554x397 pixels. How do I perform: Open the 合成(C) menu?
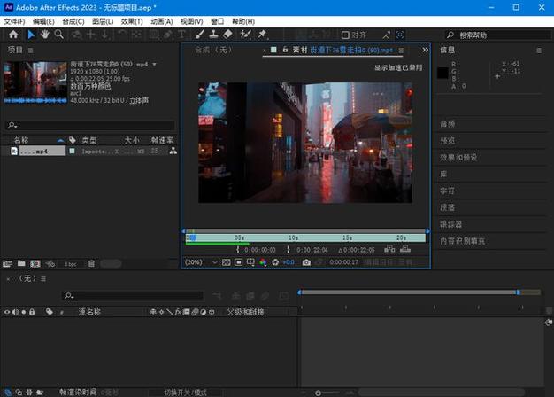73,21
